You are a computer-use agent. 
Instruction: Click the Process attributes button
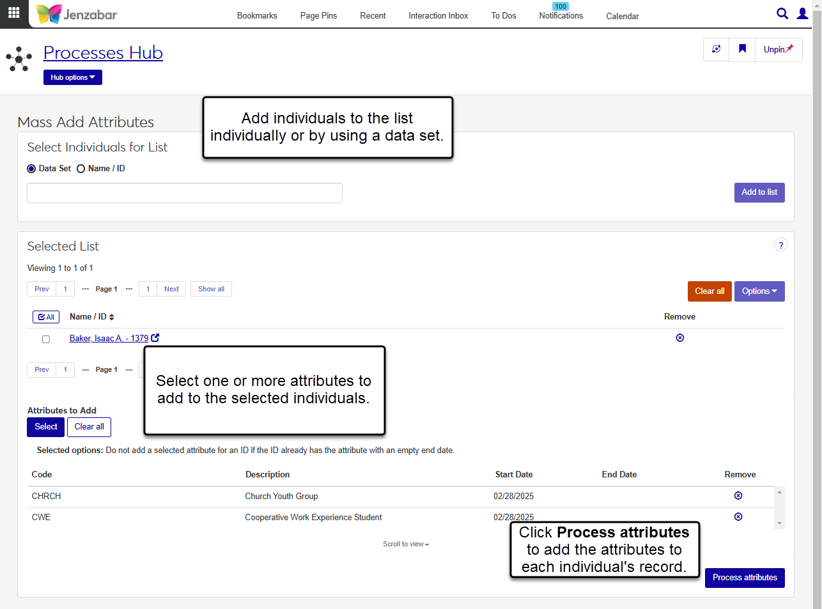click(744, 578)
